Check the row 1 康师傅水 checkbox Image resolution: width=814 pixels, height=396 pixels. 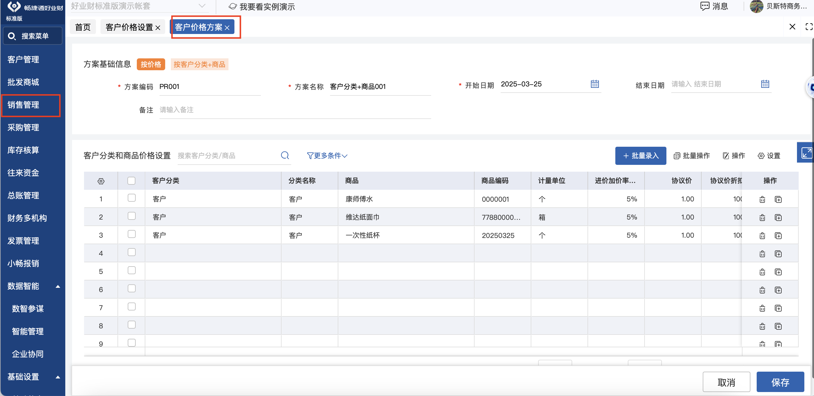coord(131,198)
